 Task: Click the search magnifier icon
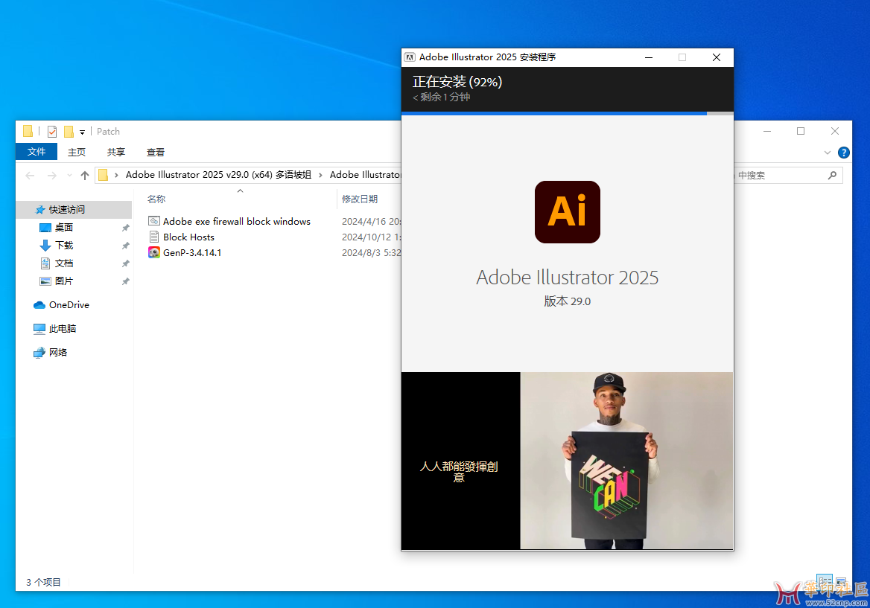click(832, 175)
